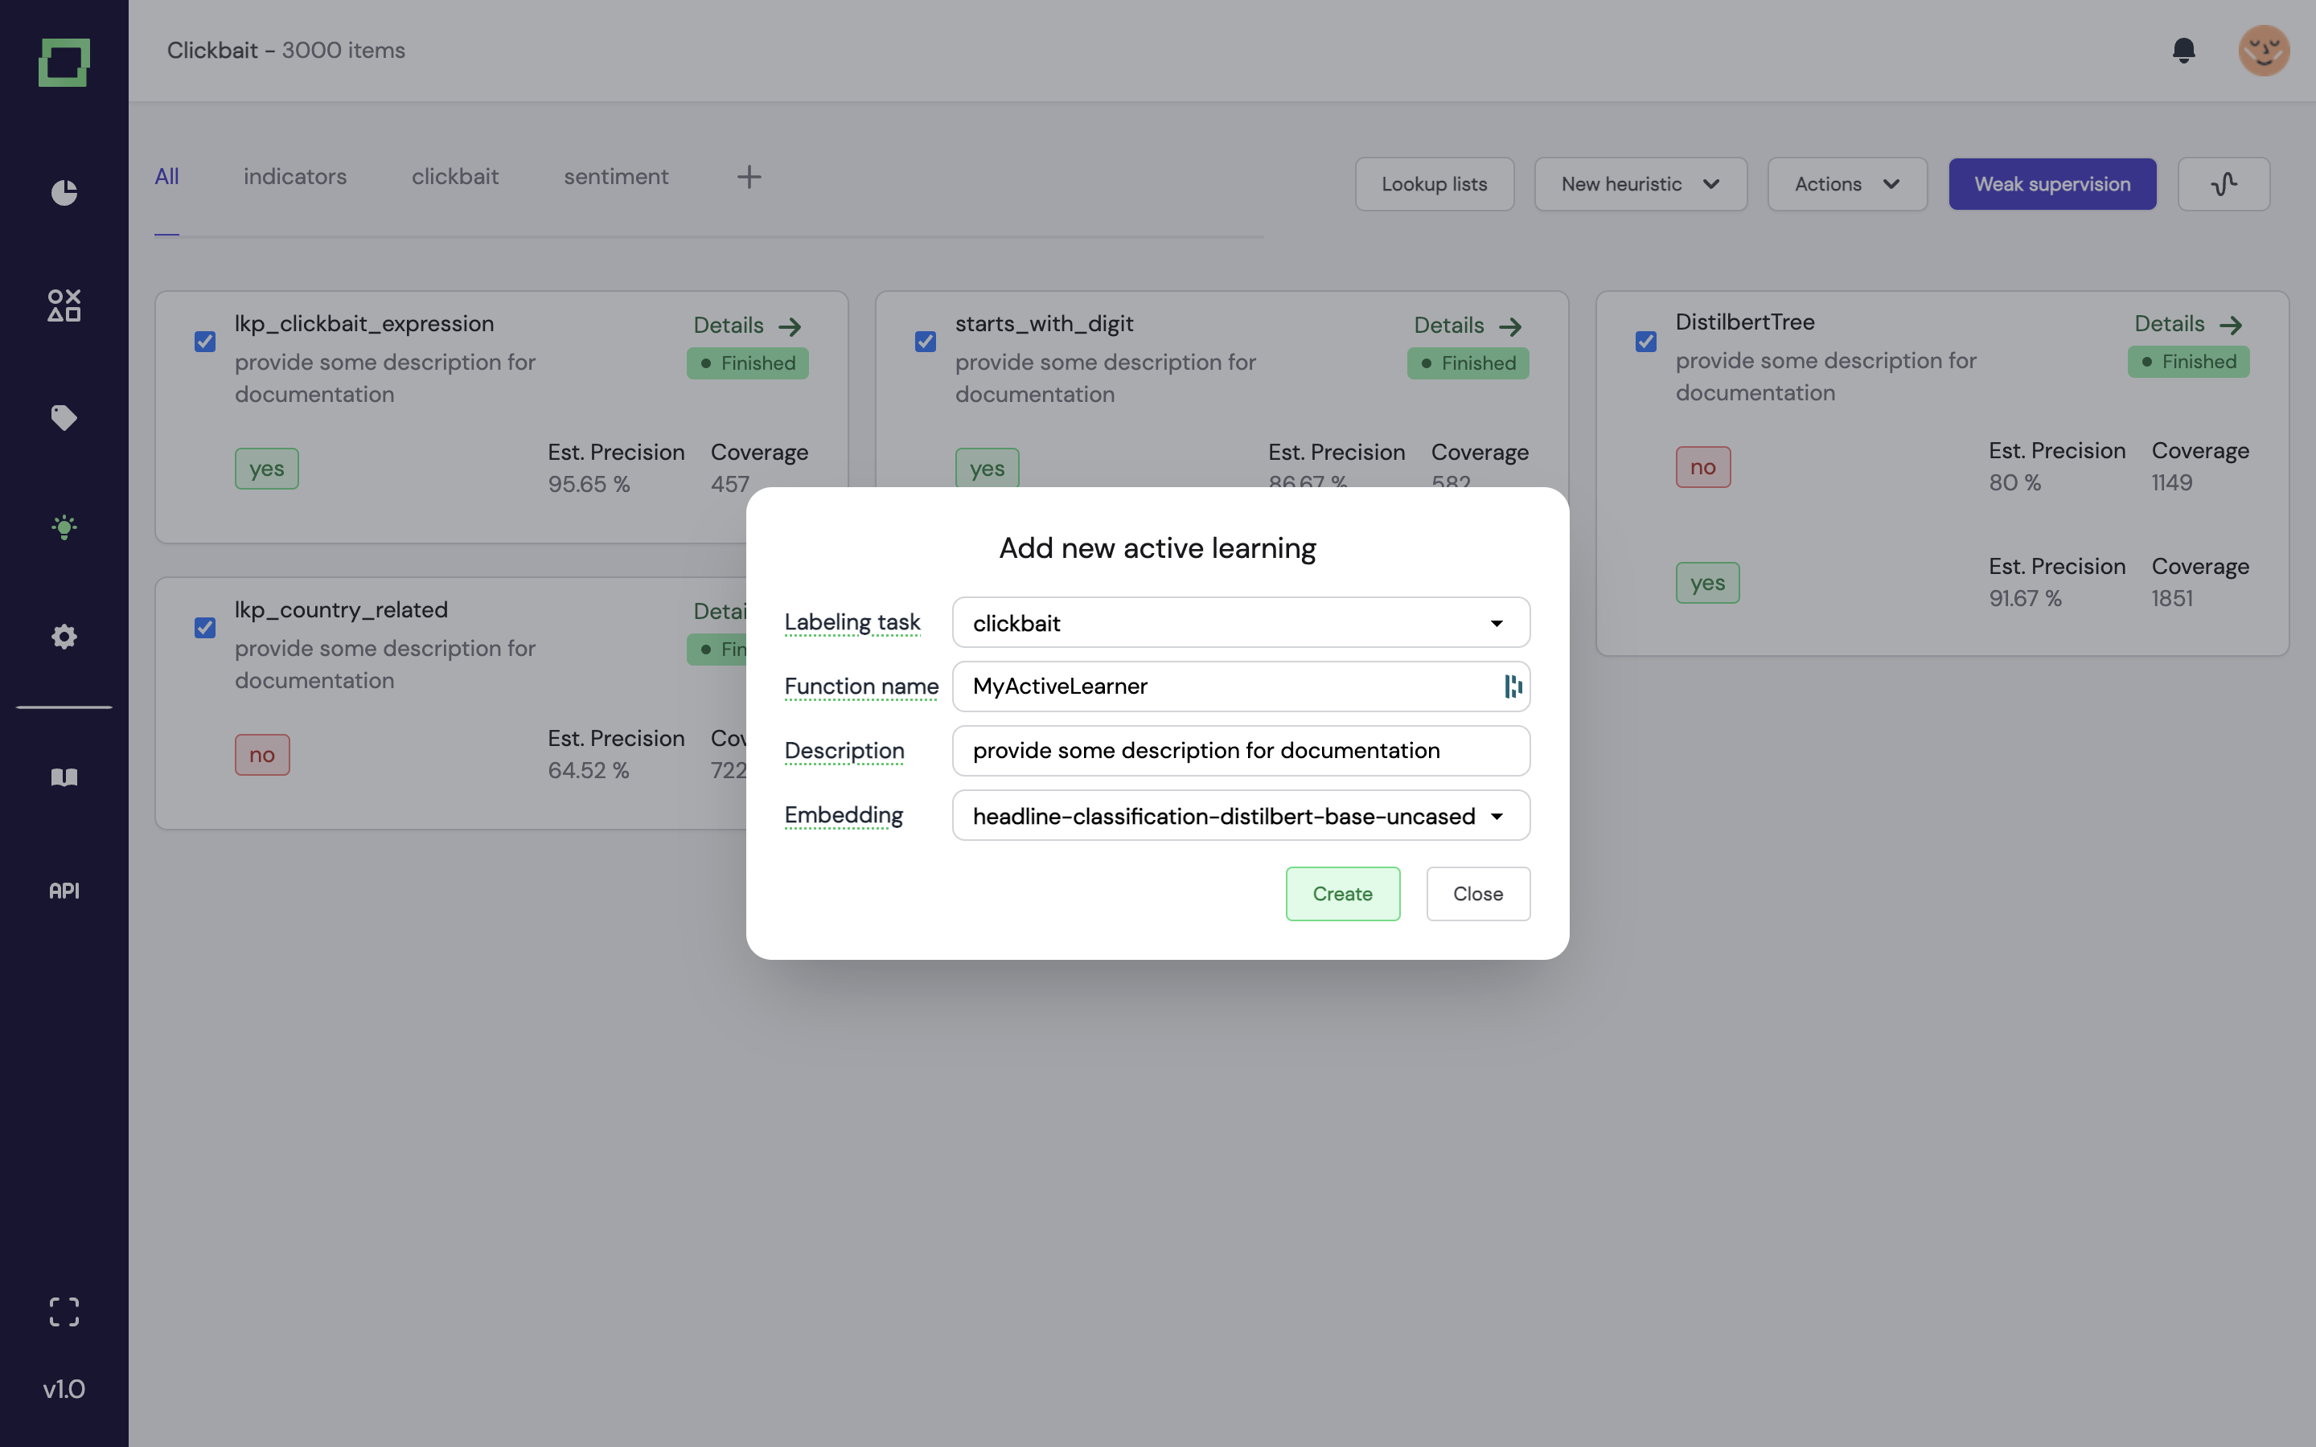Click the label tag icon in sidebar

coord(64,417)
